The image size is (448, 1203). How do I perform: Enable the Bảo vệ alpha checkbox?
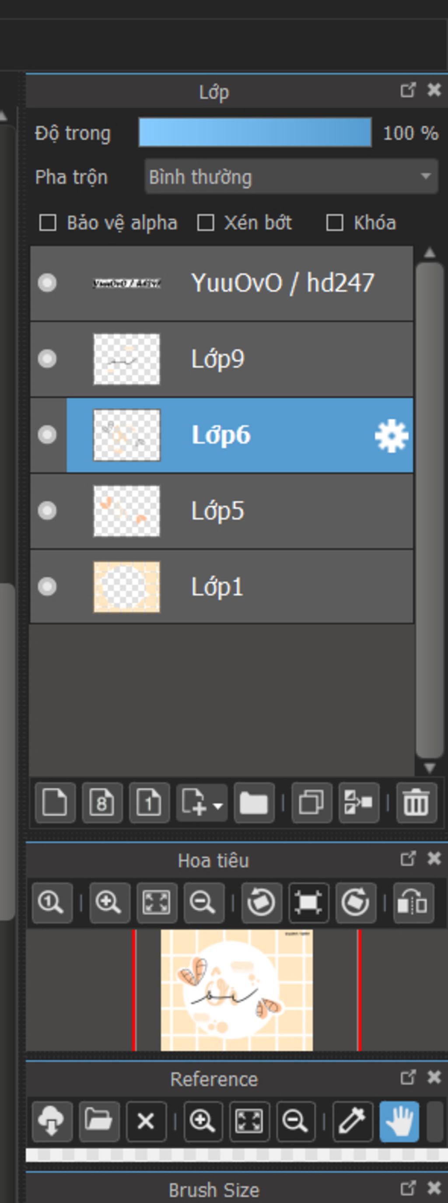(48, 223)
